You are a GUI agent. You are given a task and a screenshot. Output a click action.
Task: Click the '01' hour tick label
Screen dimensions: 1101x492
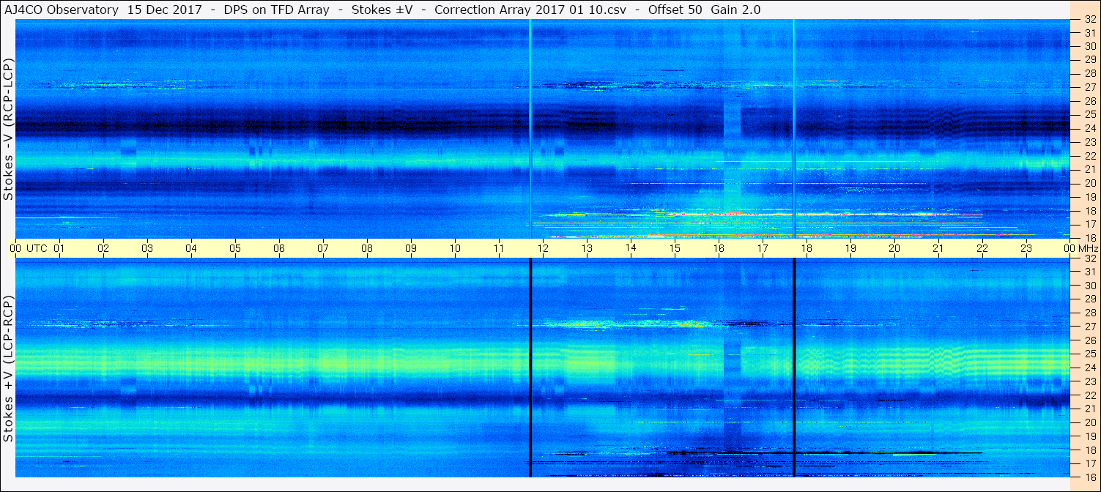pos(59,248)
